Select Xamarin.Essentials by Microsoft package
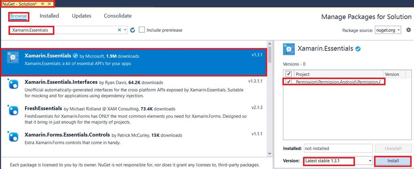414x169 pixels. coord(133,62)
